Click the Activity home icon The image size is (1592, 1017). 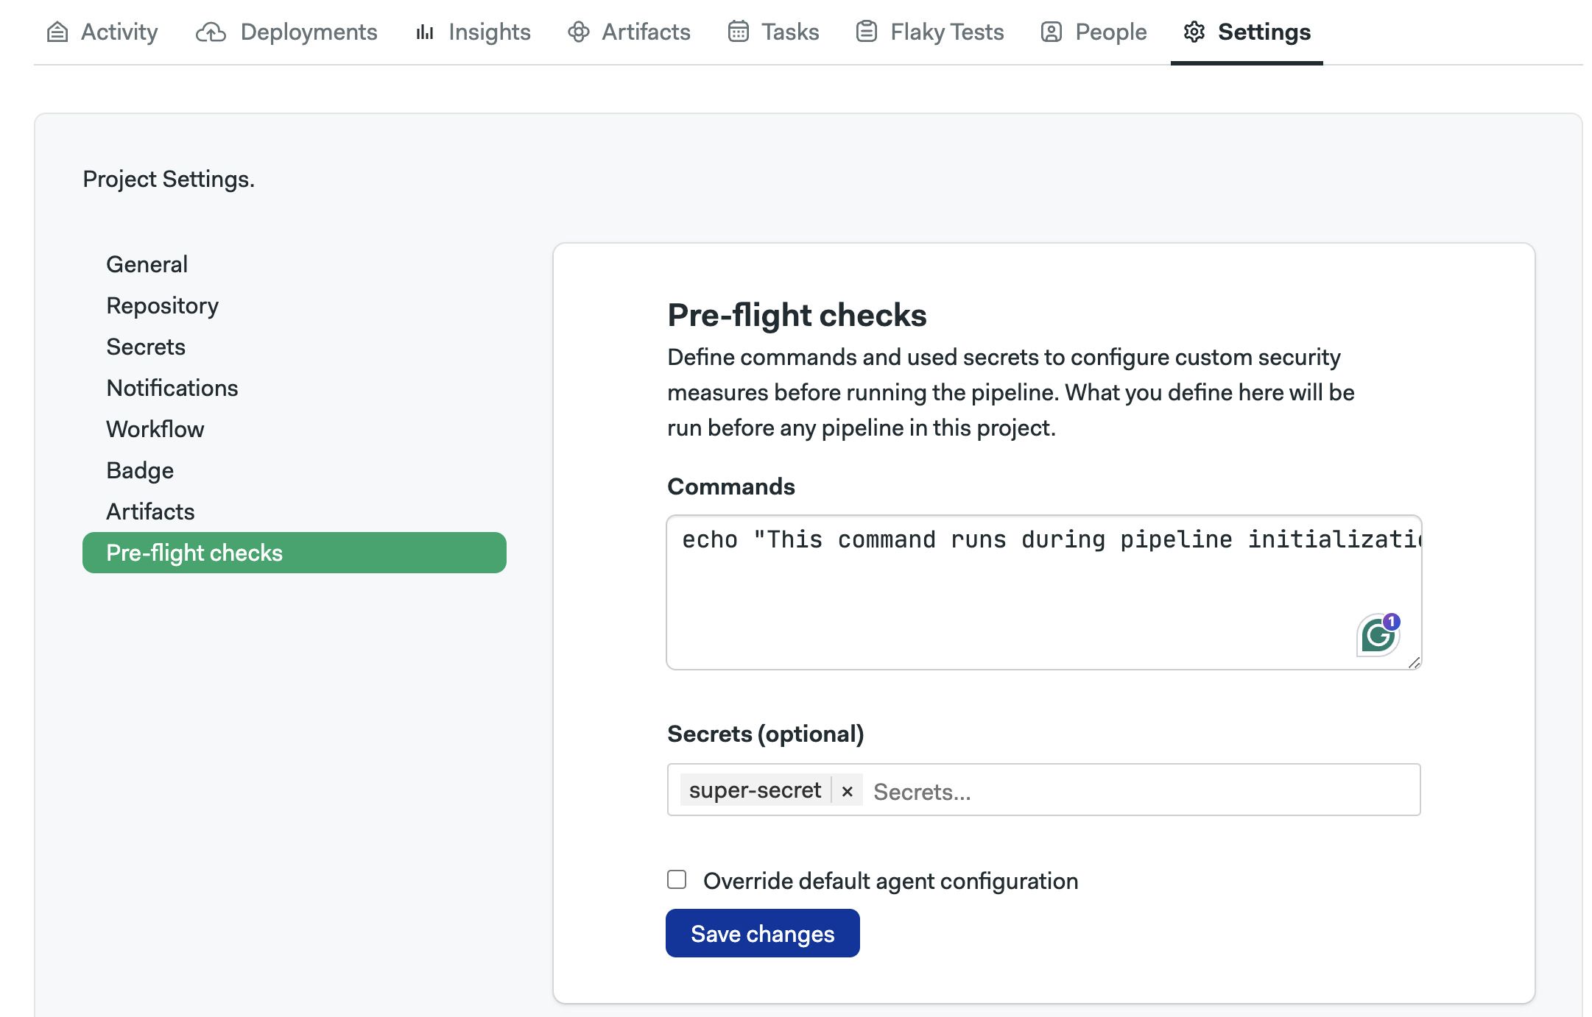coord(57,32)
